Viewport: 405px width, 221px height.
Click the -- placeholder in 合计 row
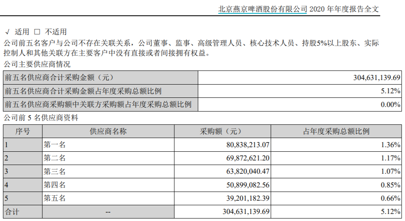pos(108,212)
